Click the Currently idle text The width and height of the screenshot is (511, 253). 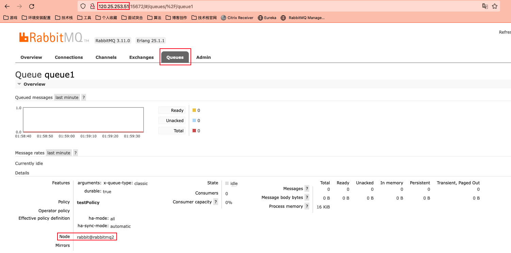(x=29, y=164)
